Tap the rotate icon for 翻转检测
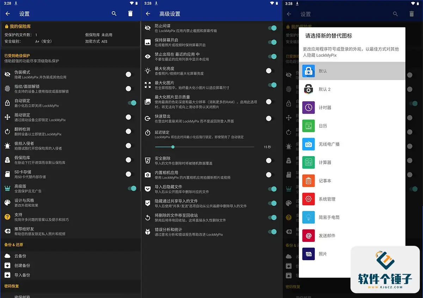 tap(7, 132)
